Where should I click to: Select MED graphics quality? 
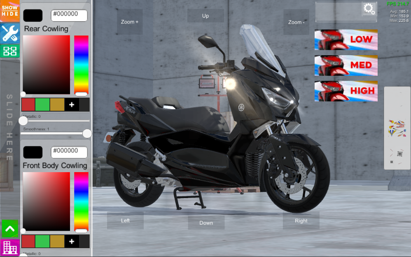pos(346,65)
